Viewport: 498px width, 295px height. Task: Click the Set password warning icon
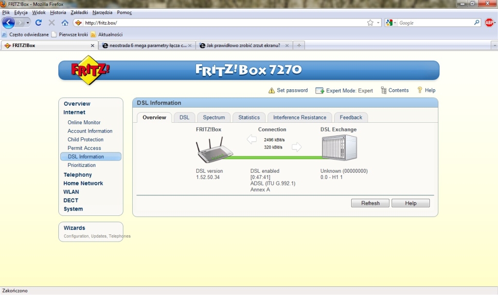(271, 91)
